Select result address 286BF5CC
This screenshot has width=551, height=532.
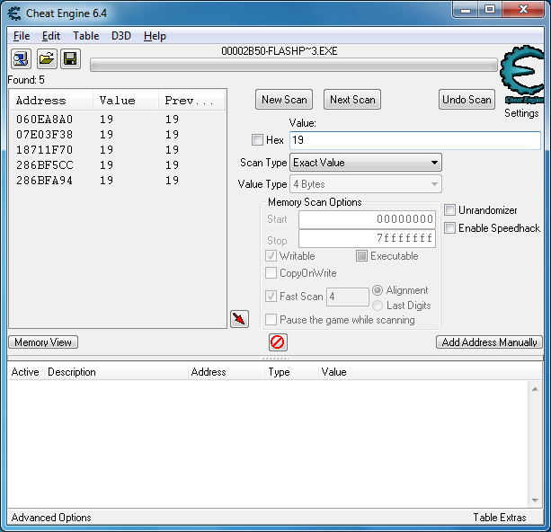(x=45, y=165)
